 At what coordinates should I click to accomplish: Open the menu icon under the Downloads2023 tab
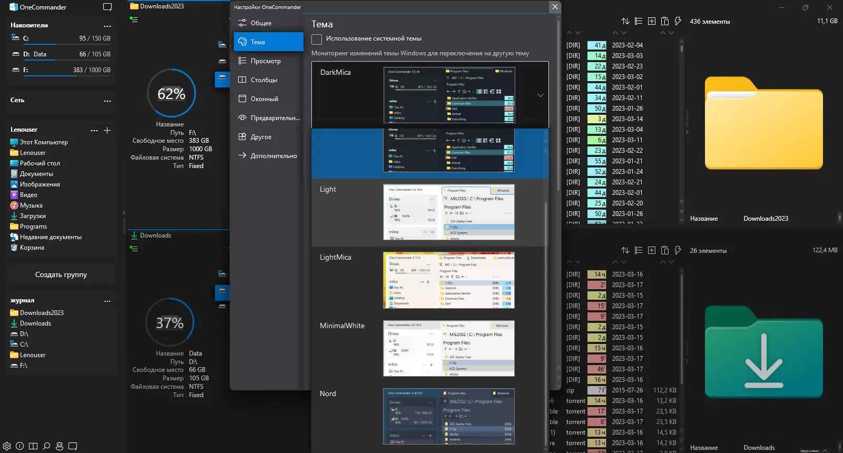click(x=134, y=19)
